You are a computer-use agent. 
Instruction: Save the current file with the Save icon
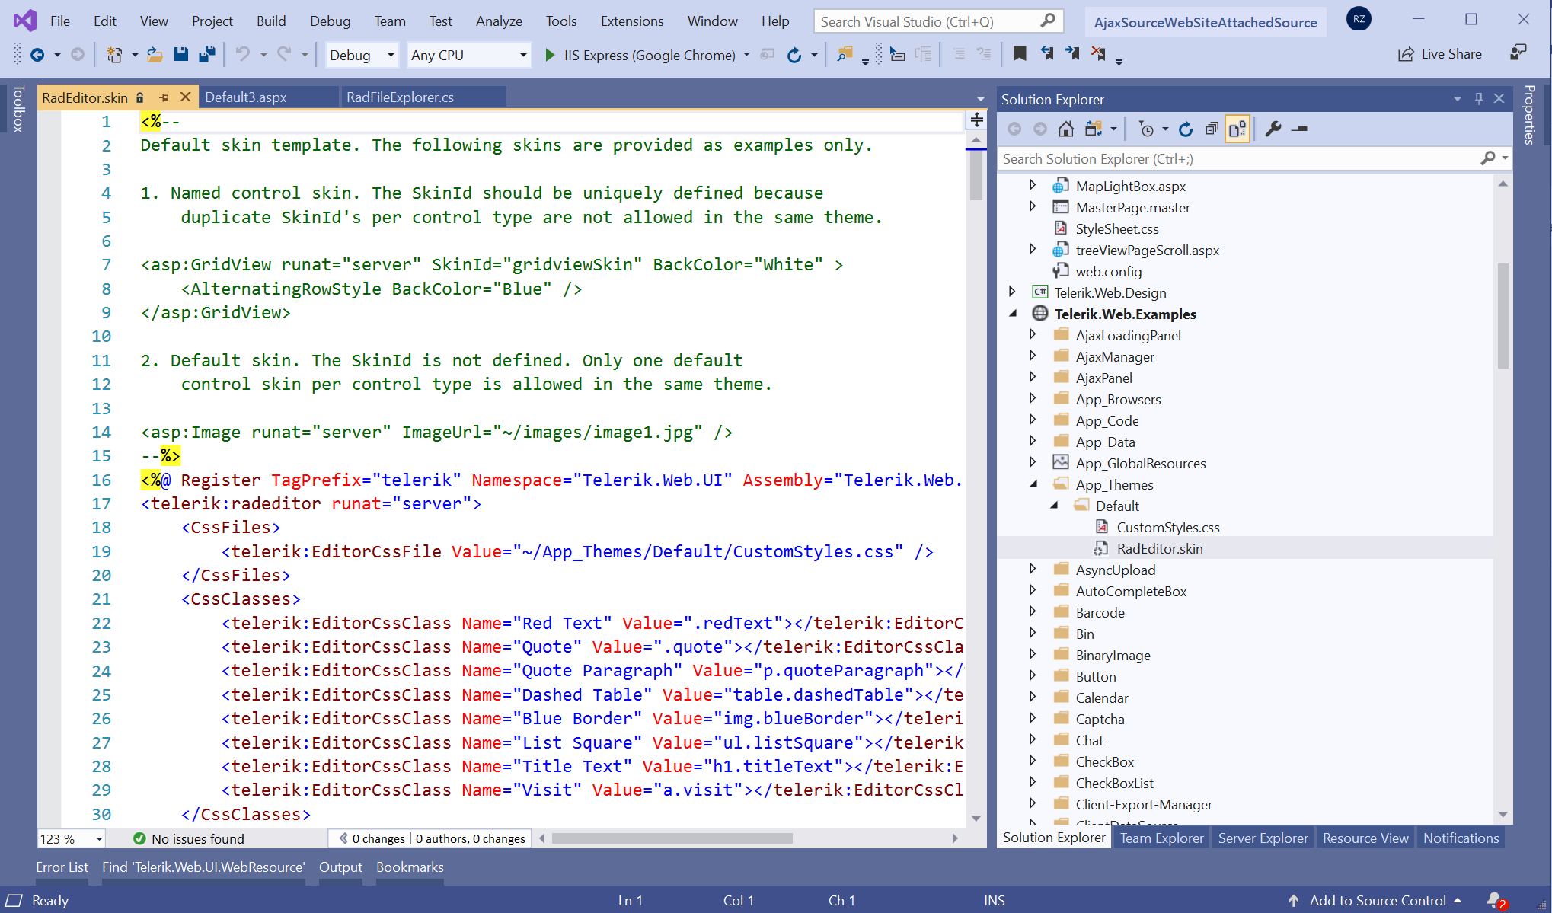[x=180, y=55]
